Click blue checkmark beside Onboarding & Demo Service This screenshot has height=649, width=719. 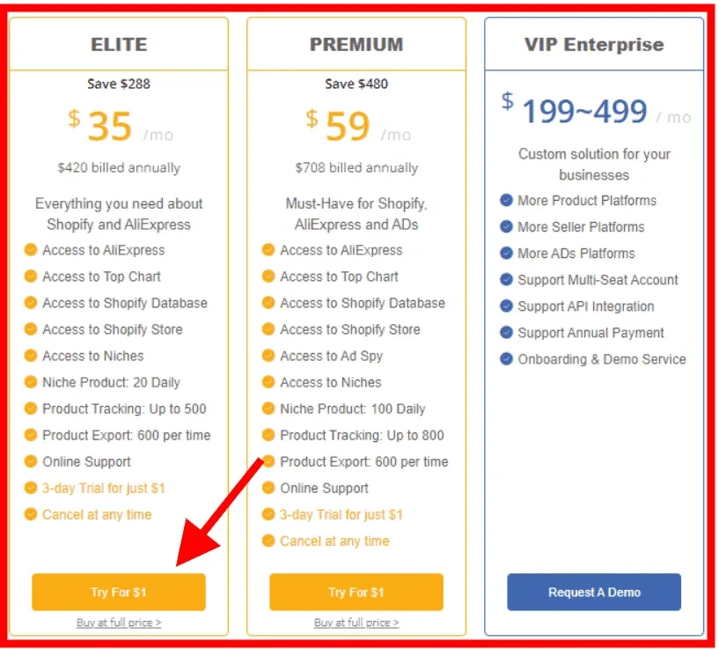pyautogui.click(x=506, y=358)
